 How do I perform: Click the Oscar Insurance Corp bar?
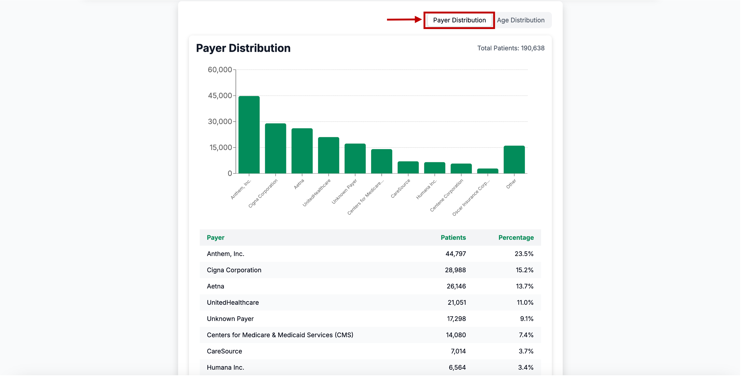(x=487, y=171)
